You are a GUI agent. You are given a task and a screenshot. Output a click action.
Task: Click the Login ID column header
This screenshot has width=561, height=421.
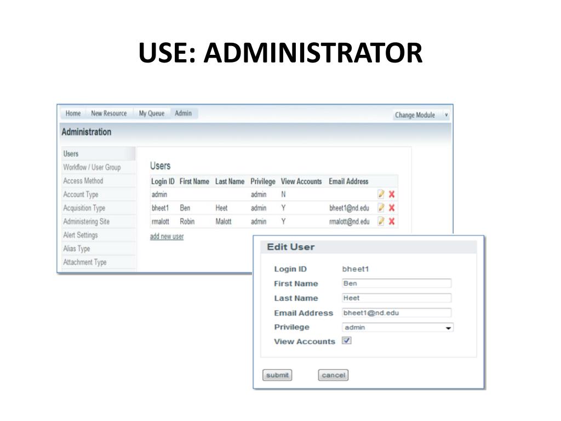(163, 181)
